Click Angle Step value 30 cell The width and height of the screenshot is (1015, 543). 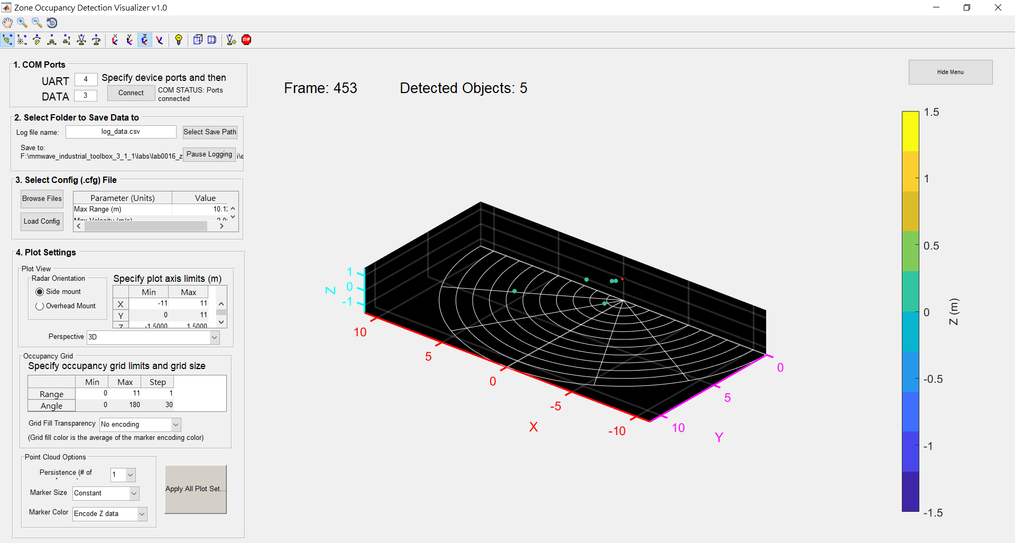[158, 405]
